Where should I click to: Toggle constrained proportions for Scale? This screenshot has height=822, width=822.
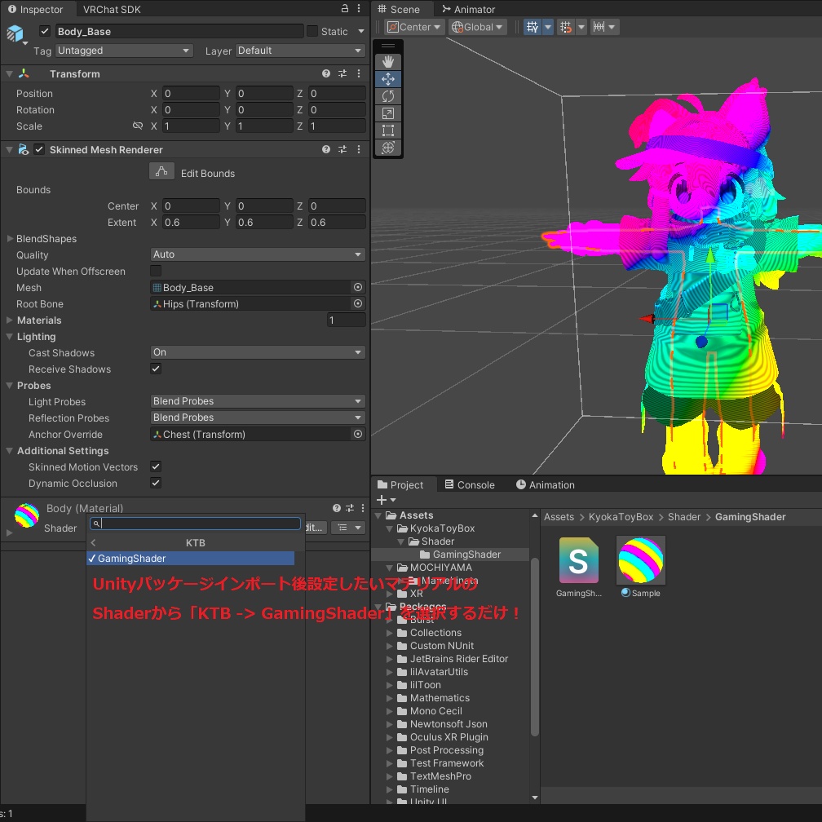coord(138,126)
